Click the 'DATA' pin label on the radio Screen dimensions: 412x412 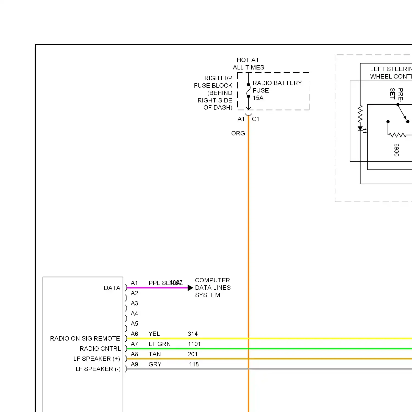click(x=112, y=288)
